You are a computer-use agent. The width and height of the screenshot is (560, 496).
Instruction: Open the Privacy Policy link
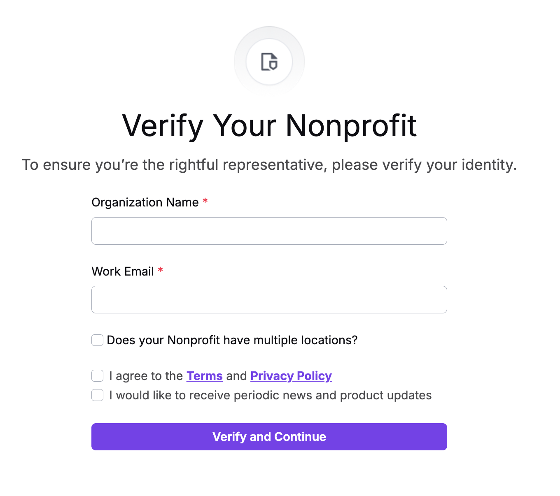point(291,376)
